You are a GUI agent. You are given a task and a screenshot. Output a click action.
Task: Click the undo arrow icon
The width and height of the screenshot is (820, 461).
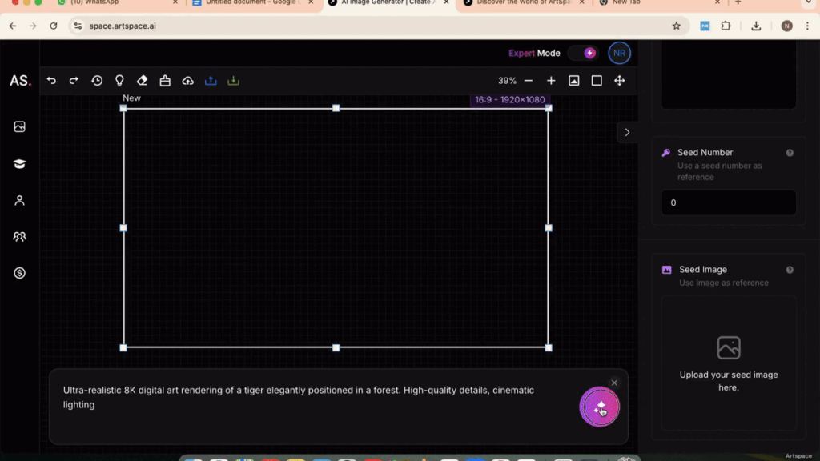(x=51, y=81)
